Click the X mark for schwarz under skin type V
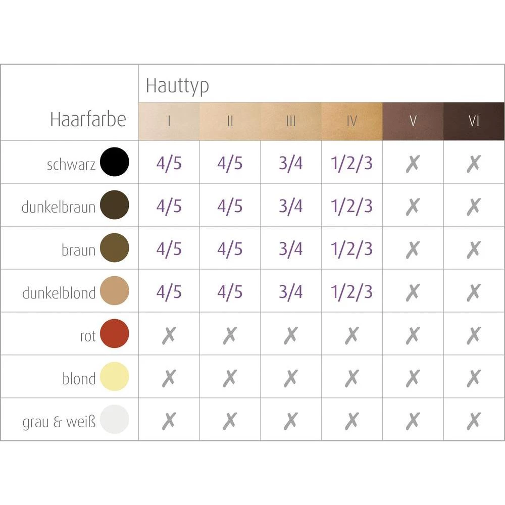 [413, 163]
